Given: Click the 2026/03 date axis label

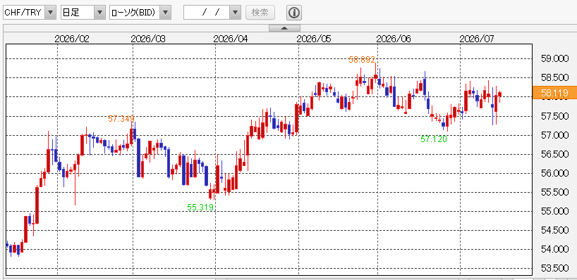Looking at the screenshot, I should pyautogui.click(x=148, y=39).
